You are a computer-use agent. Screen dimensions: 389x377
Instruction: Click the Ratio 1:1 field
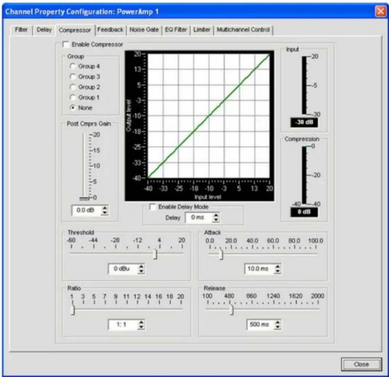(x=123, y=324)
